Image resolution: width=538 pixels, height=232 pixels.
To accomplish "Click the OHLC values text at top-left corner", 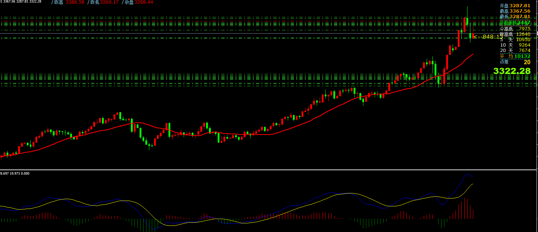I will pos(21,1).
